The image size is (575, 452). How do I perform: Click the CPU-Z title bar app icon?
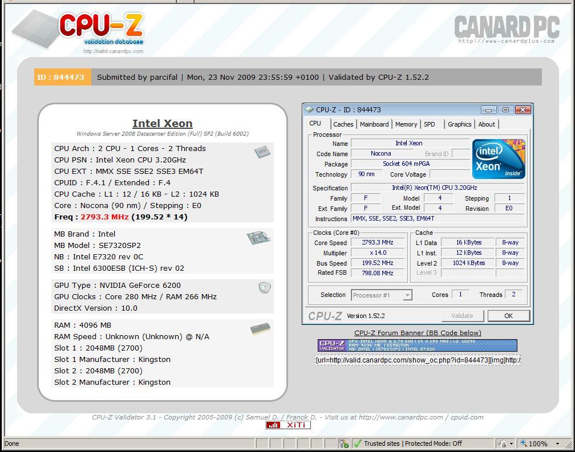click(x=310, y=109)
